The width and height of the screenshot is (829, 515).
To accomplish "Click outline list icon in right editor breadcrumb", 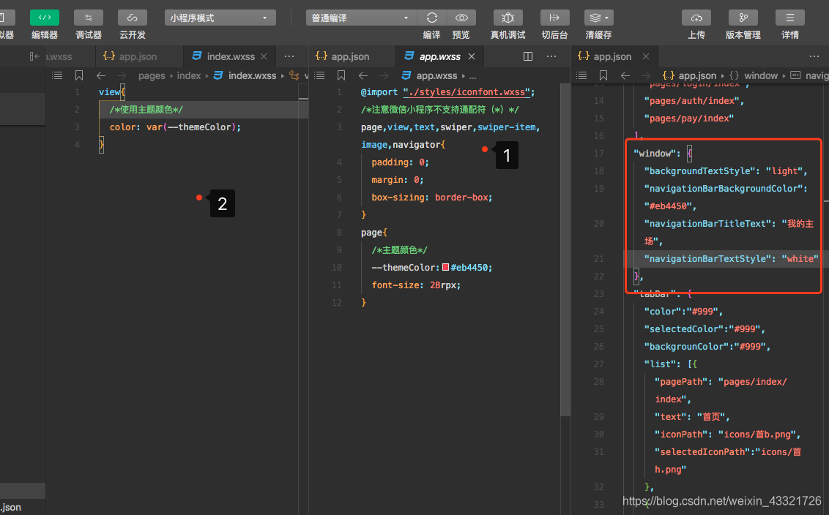I will 581,75.
